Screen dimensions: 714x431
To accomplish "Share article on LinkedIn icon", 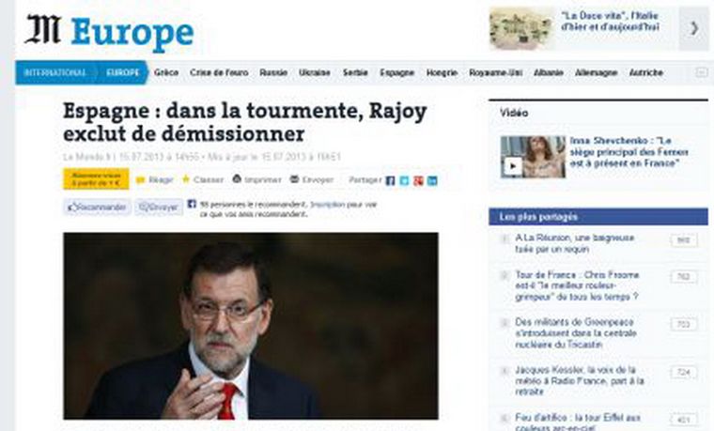I will (x=432, y=180).
